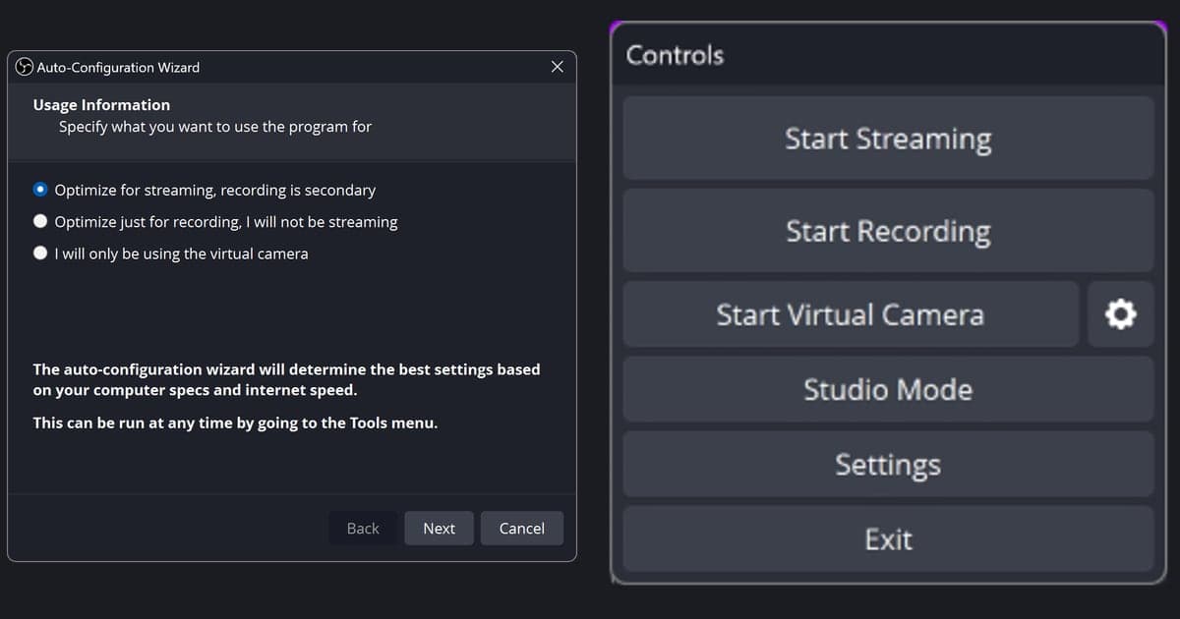Click the Auto-Configuration Wizard title text
This screenshot has width=1180, height=619.
coord(118,67)
